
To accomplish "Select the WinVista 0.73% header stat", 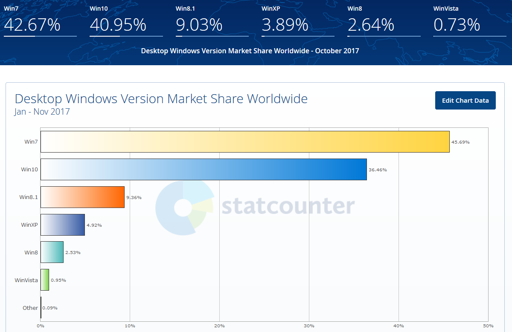I will coord(457,25).
